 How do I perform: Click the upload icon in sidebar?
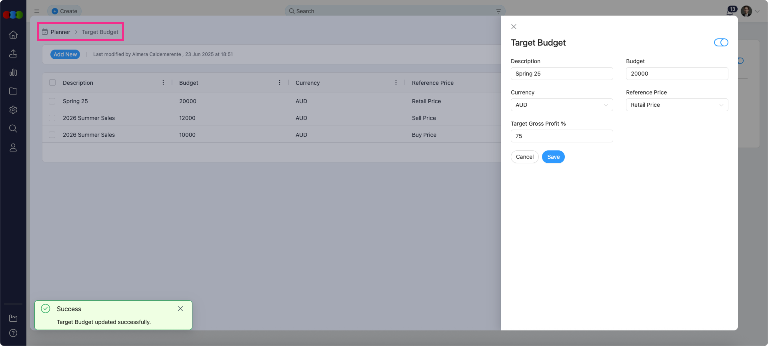[13, 54]
